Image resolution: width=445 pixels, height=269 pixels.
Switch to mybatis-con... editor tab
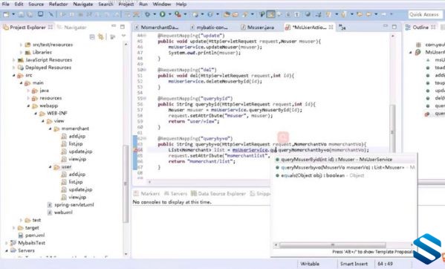pos(209,27)
